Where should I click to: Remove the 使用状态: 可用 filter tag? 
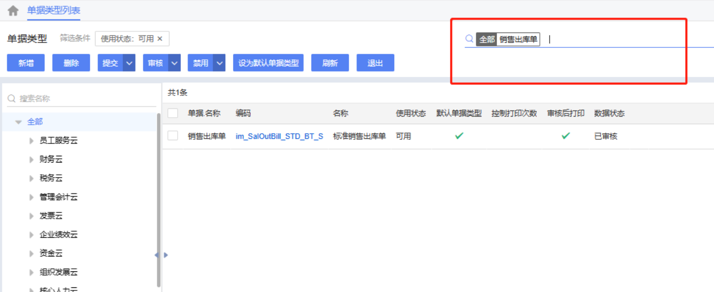tap(160, 39)
